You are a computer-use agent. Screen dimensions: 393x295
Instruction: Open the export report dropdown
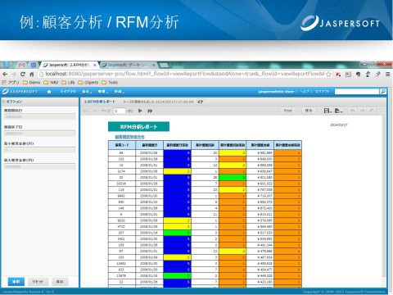point(339,111)
